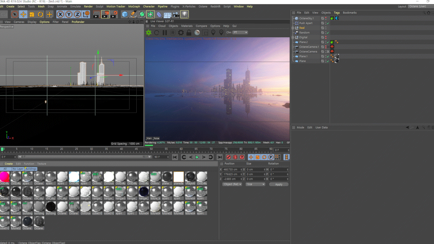Open Octane Live Viewer settings gear
This screenshot has width=434, height=244.
[181, 33]
